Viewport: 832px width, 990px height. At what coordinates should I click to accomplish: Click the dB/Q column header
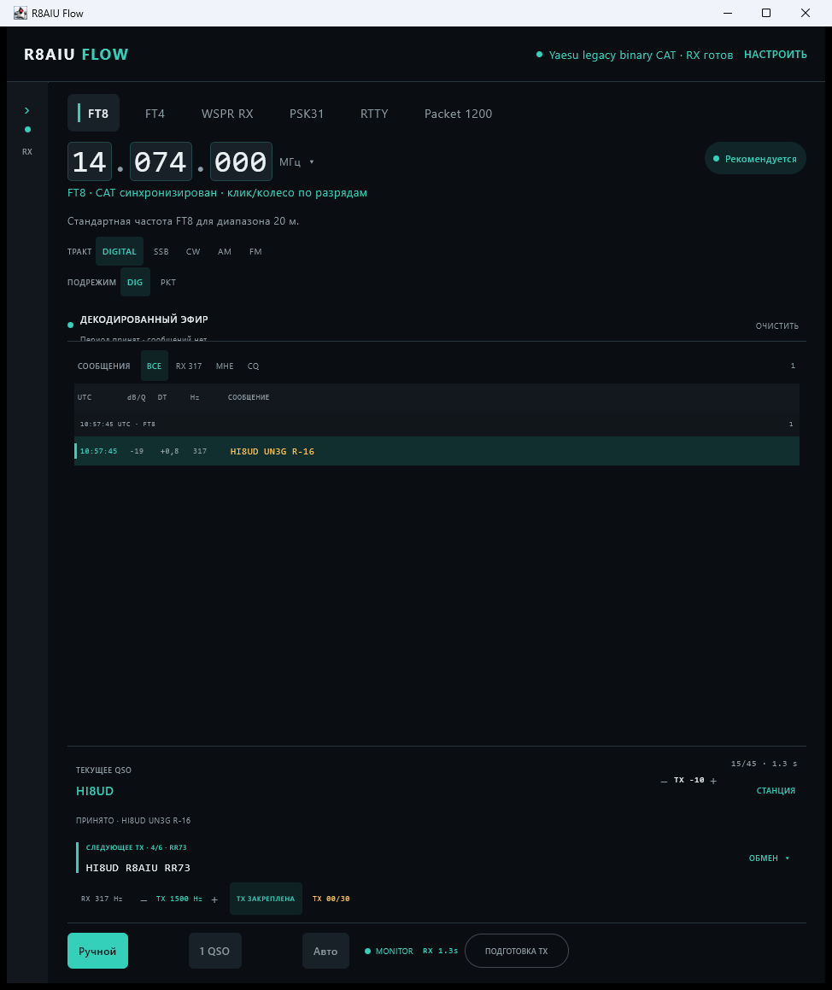[x=137, y=397]
